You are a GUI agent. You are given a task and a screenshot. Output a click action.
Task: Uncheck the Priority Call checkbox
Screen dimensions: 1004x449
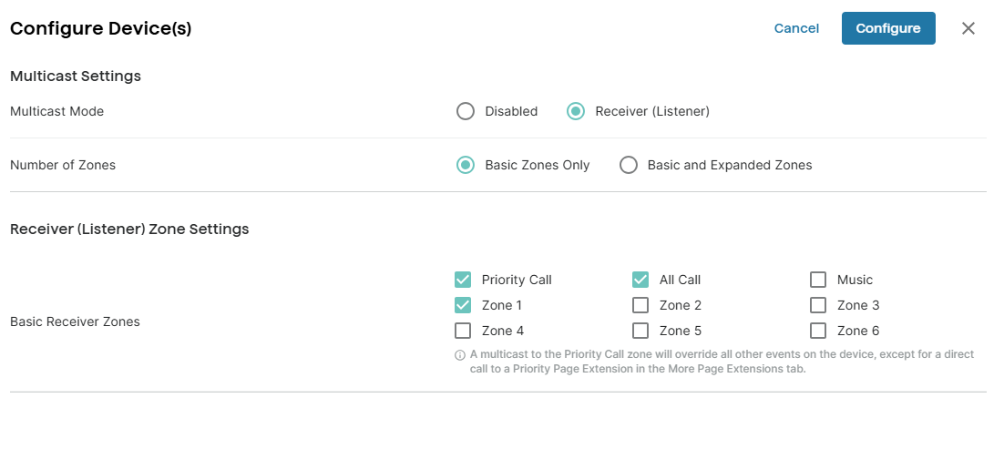click(463, 280)
